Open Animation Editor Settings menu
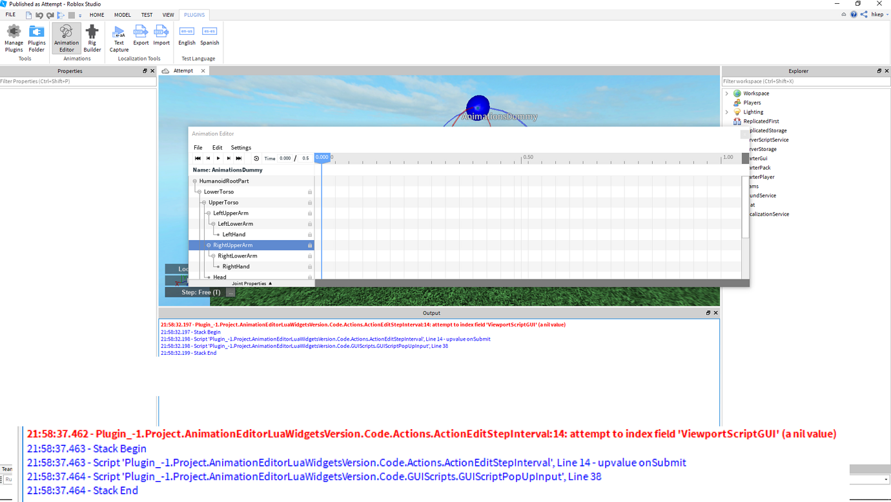 (241, 148)
